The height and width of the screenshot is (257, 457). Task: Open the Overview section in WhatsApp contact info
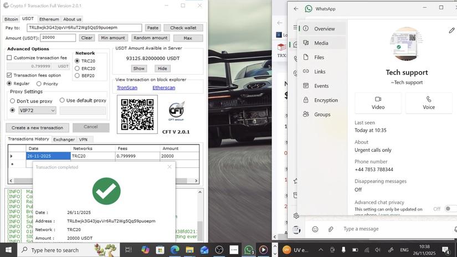click(322, 29)
